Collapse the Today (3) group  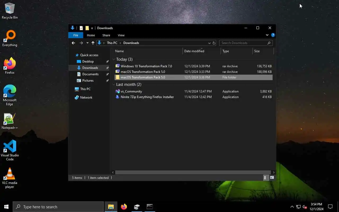coord(114,59)
